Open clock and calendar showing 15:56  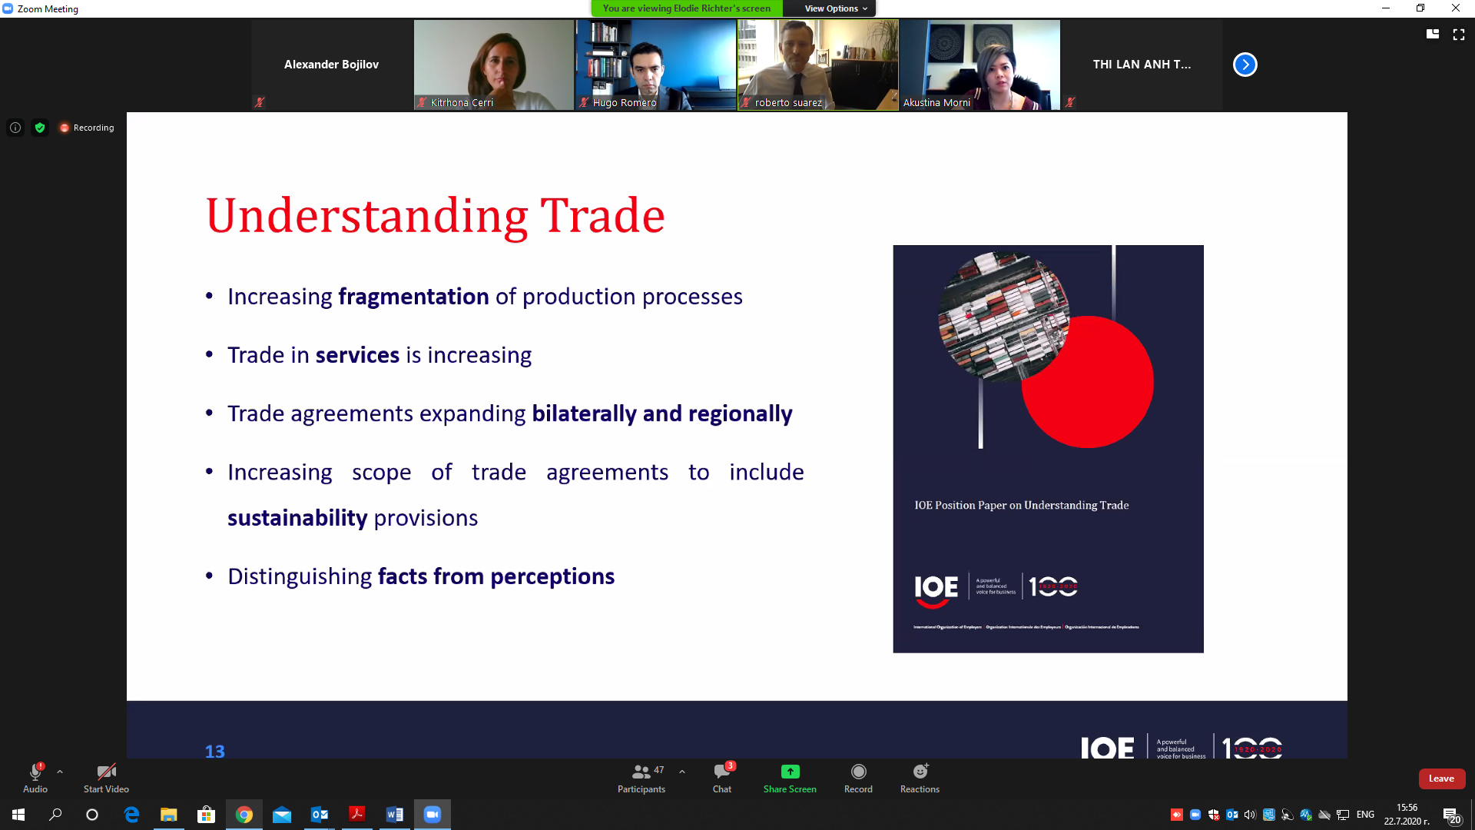coord(1407,815)
